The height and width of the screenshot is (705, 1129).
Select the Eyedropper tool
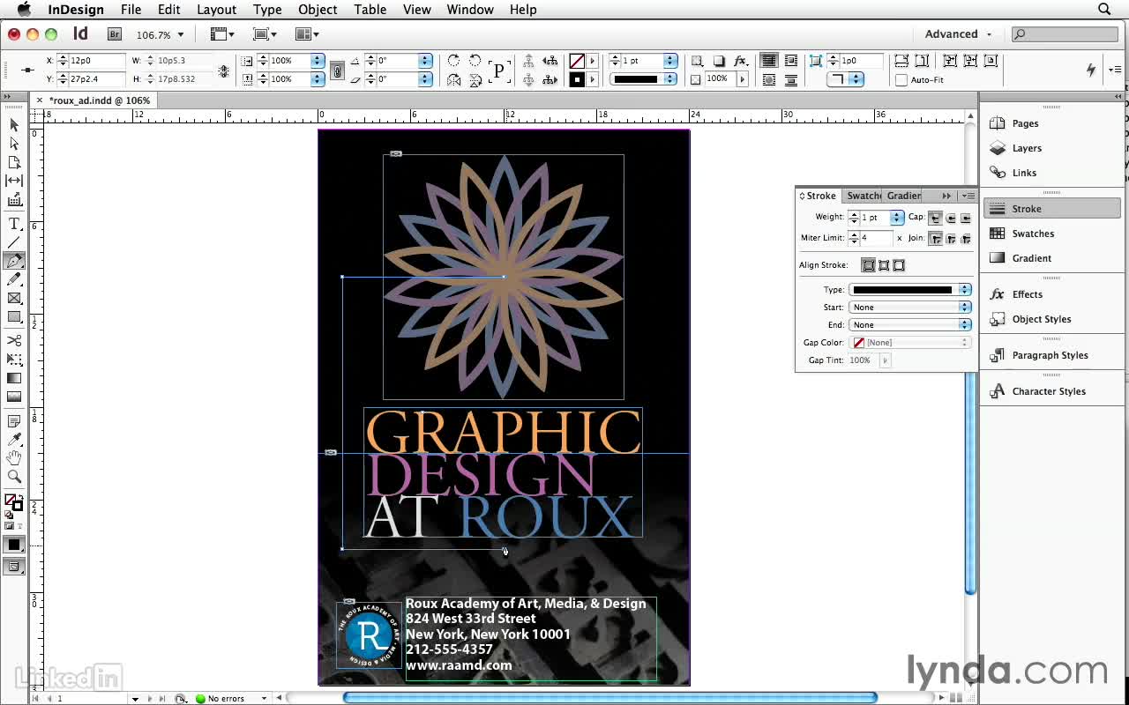point(14,440)
